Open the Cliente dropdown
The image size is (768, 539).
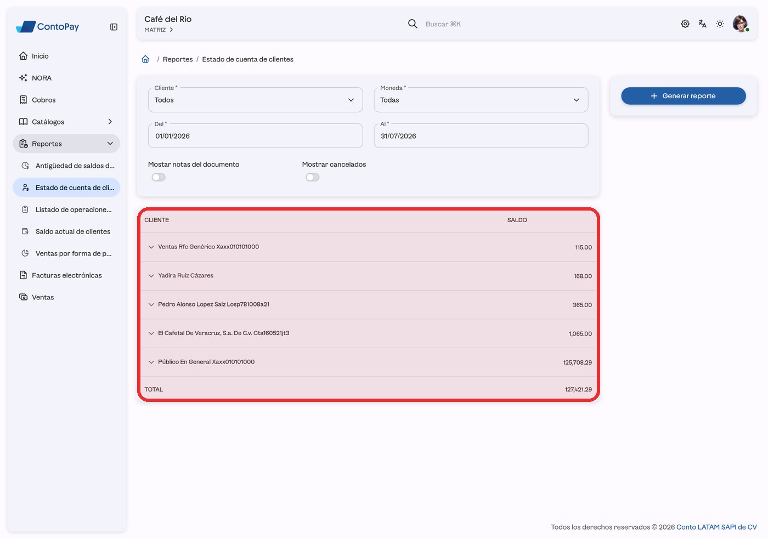pos(255,100)
